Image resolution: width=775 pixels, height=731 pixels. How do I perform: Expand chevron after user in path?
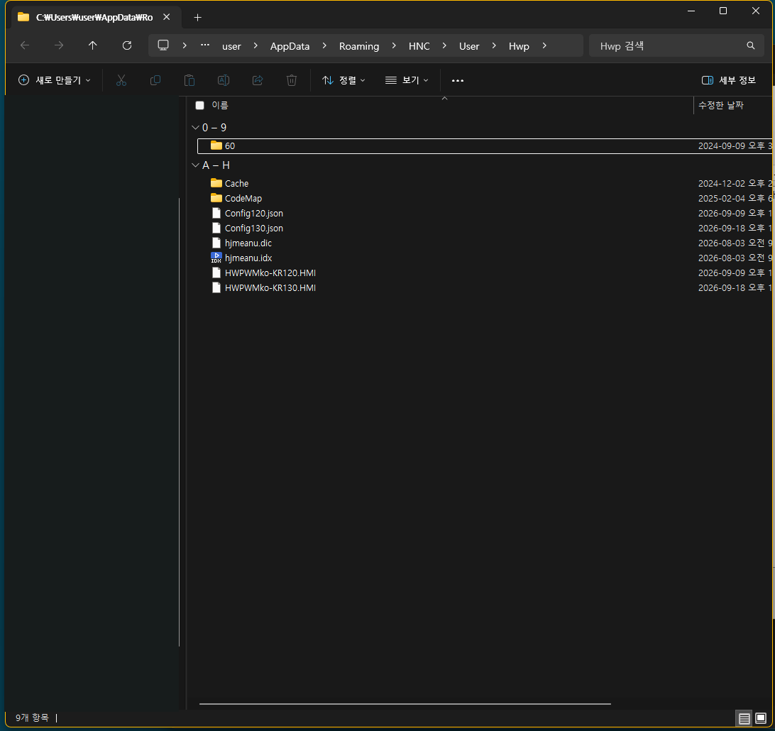pyautogui.click(x=255, y=45)
